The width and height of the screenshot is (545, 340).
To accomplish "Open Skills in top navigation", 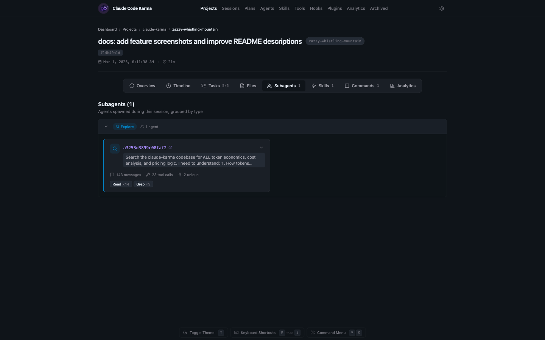I will pyautogui.click(x=284, y=8).
